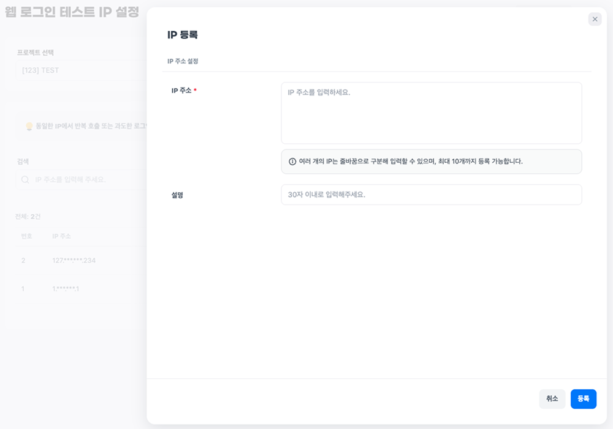Image resolution: width=613 pixels, height=429 pixels.
Task: Focus the IP 주소 text area
Action: tap(431, 113)
